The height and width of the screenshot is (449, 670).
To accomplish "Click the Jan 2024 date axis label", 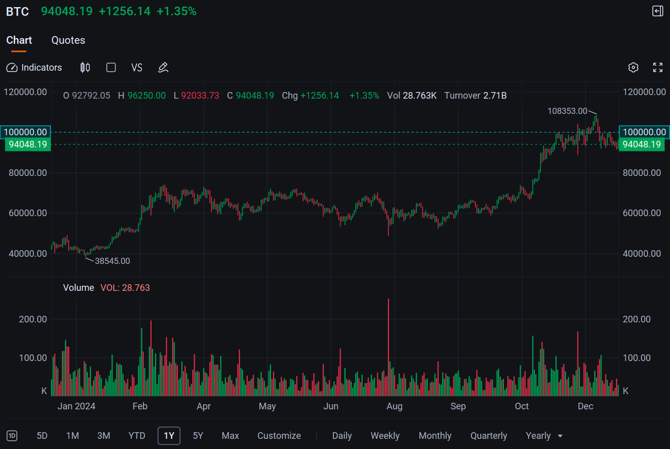I will coord(76,406).
